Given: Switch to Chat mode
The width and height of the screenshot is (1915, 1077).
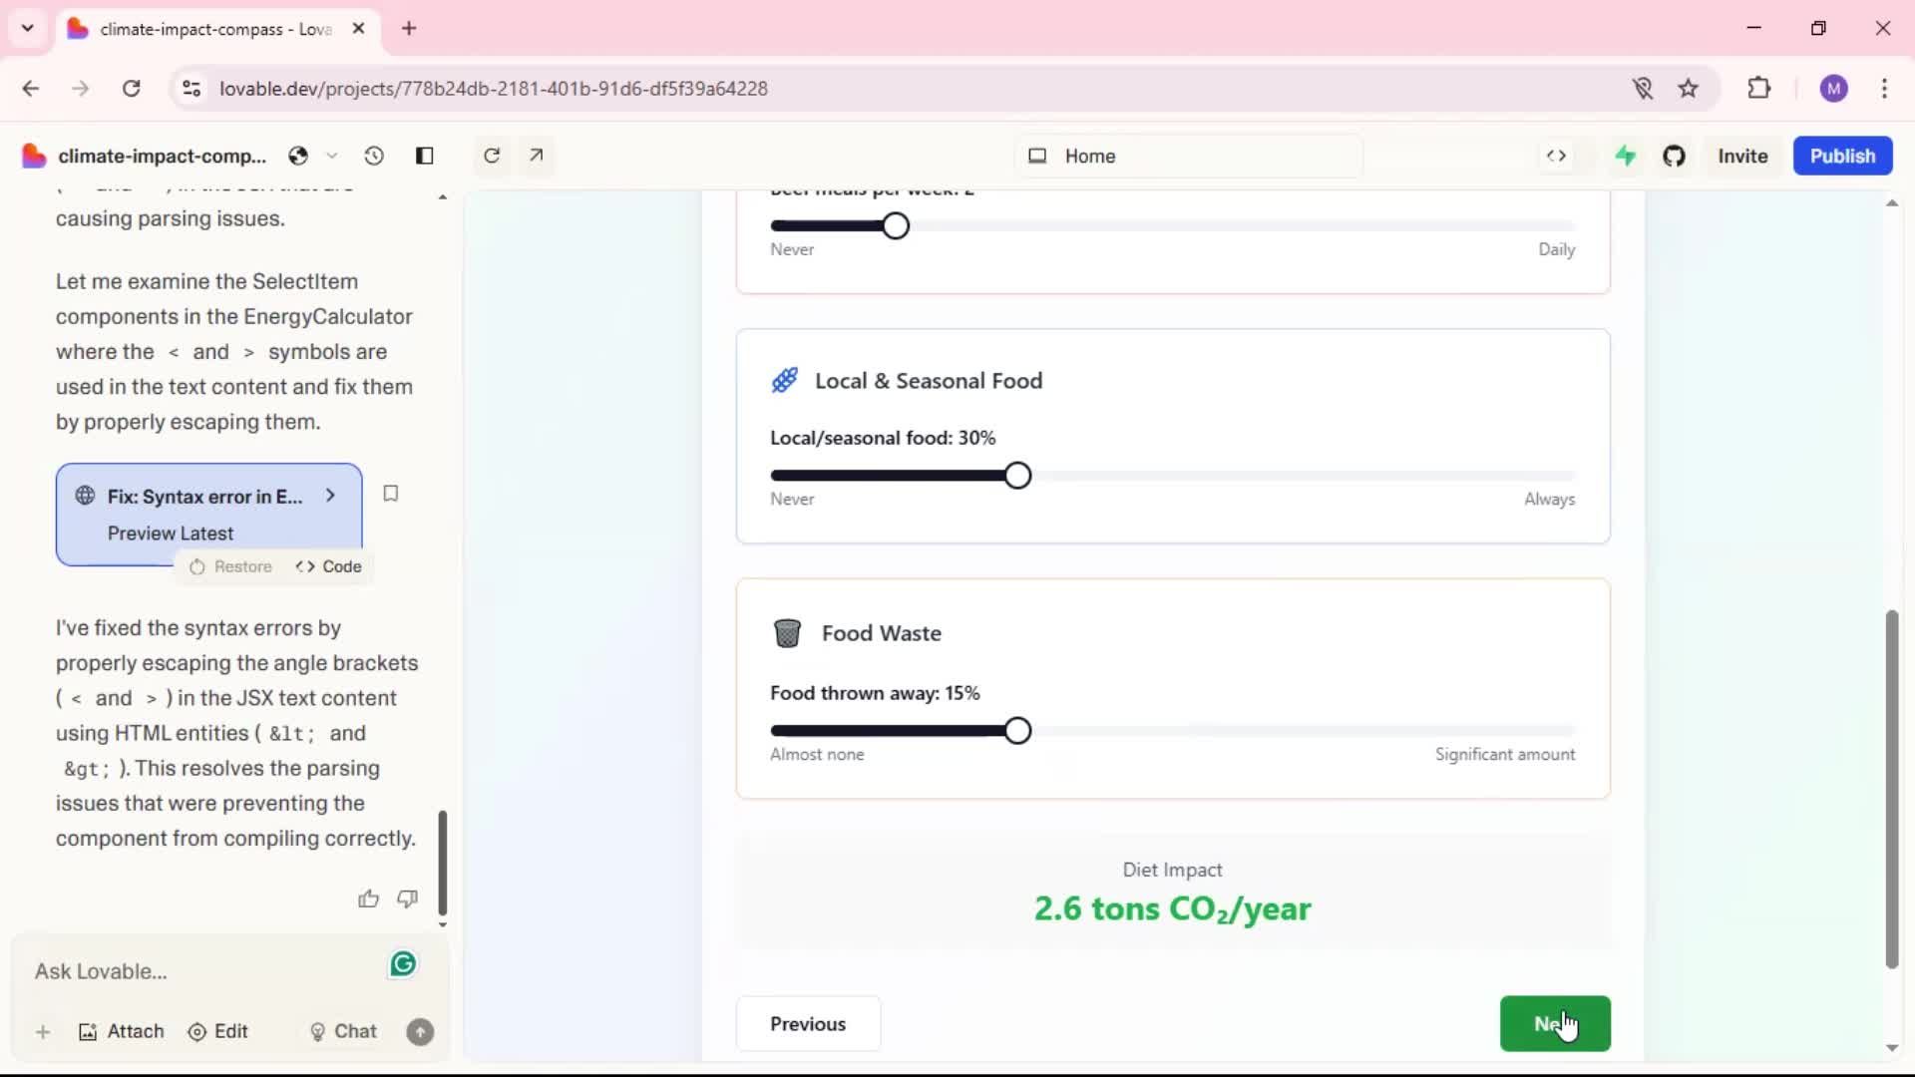Looking at the screenshot, I should tap(342, 1032).
